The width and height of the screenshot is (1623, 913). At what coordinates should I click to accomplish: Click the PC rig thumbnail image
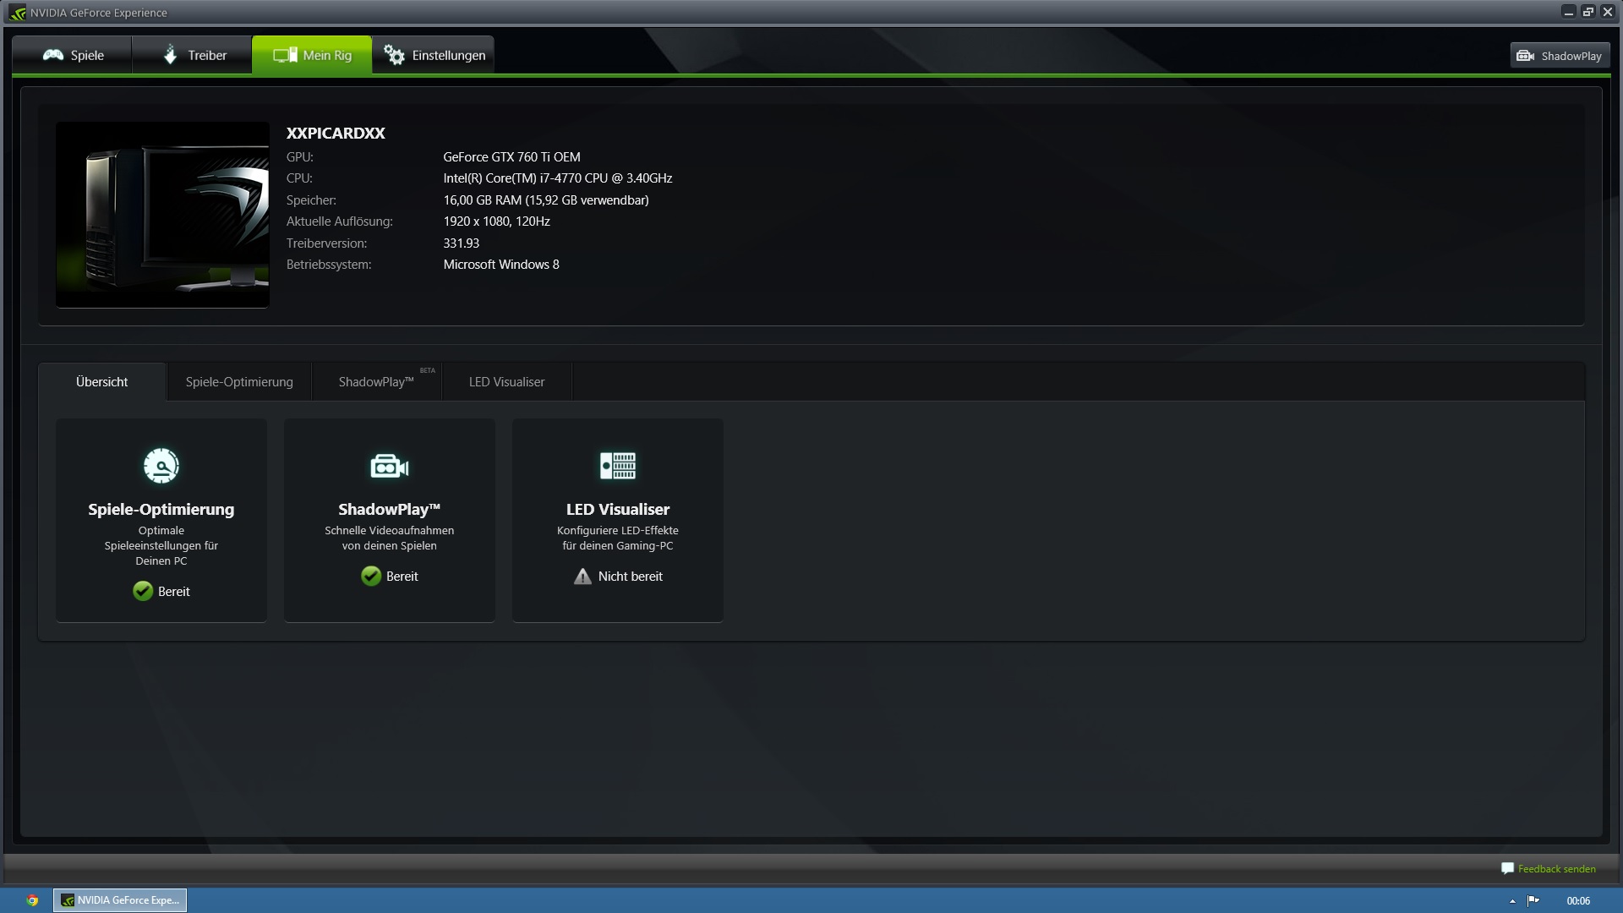(x=162, y=215)
